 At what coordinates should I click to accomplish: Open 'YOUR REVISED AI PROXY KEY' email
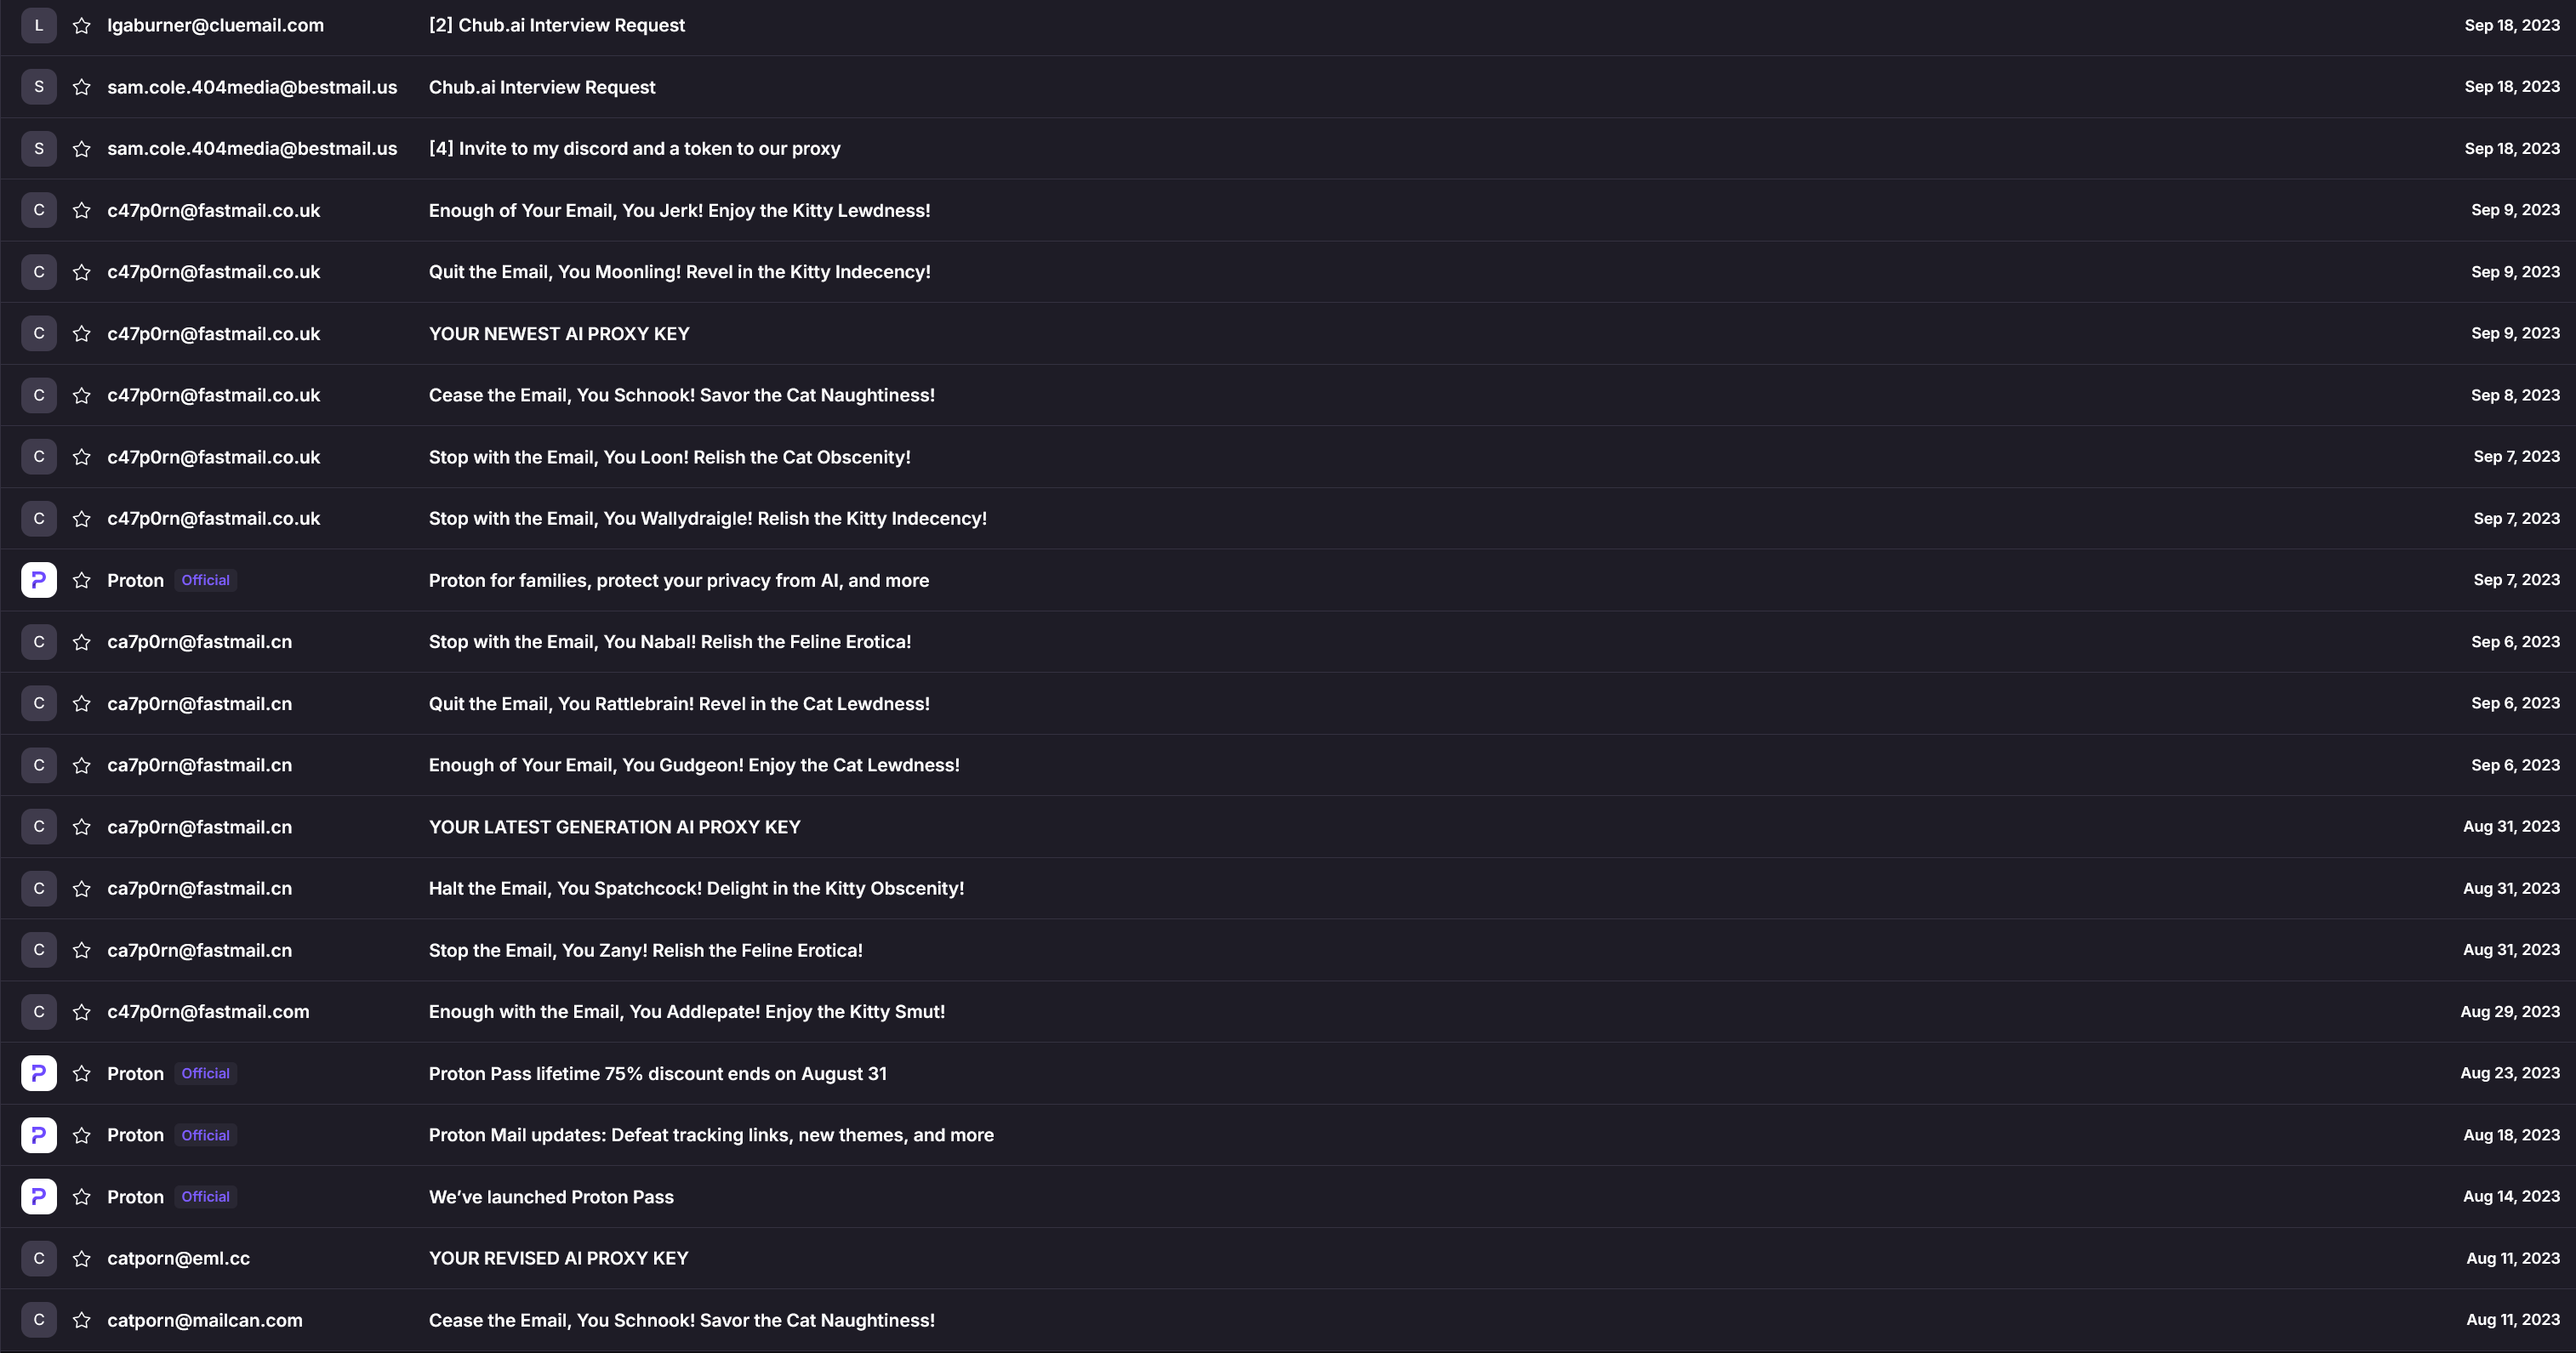coord(558,1259)
